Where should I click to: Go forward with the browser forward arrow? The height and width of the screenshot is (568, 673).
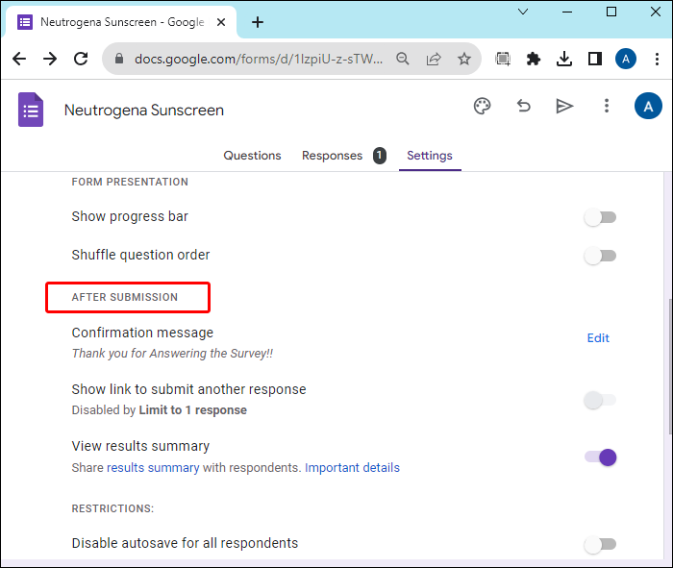50,59
